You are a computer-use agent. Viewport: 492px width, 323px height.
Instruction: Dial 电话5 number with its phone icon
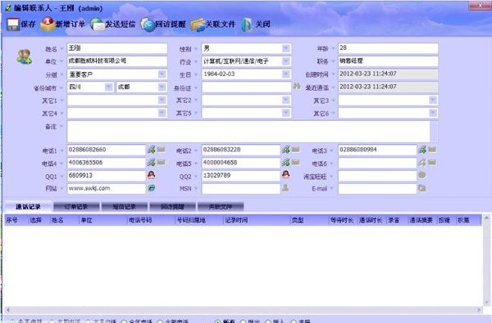coord(286,163)
